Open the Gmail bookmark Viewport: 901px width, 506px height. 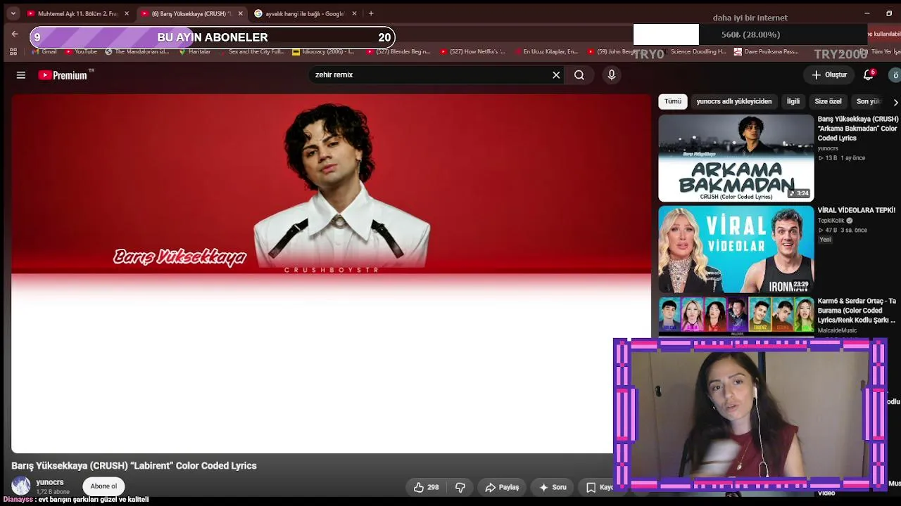pos(44,51)
